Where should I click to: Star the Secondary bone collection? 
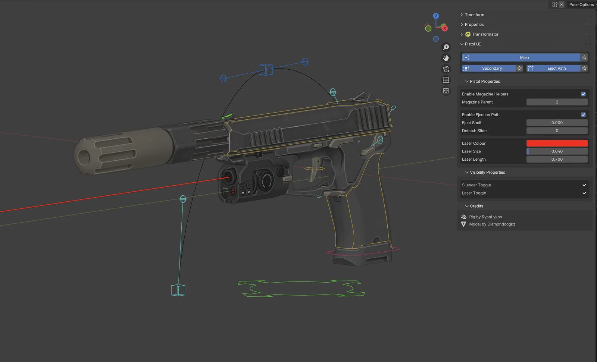519,68
